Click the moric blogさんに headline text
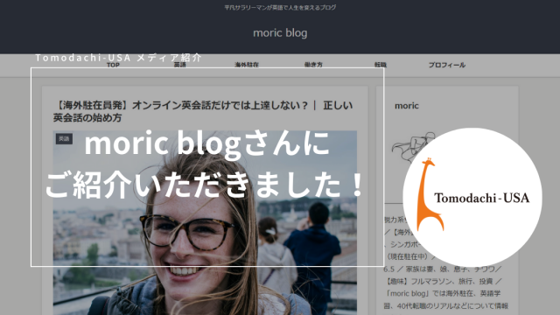The width and height of the screenshot is (560, 315). pos(206,143)
